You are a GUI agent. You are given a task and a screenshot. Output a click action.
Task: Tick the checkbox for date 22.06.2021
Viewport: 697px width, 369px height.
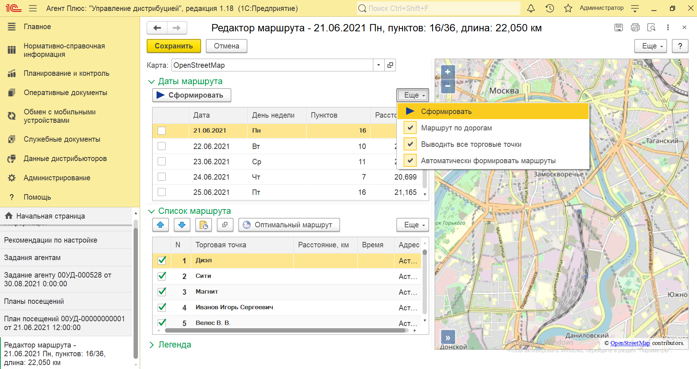tap(162, 146)
